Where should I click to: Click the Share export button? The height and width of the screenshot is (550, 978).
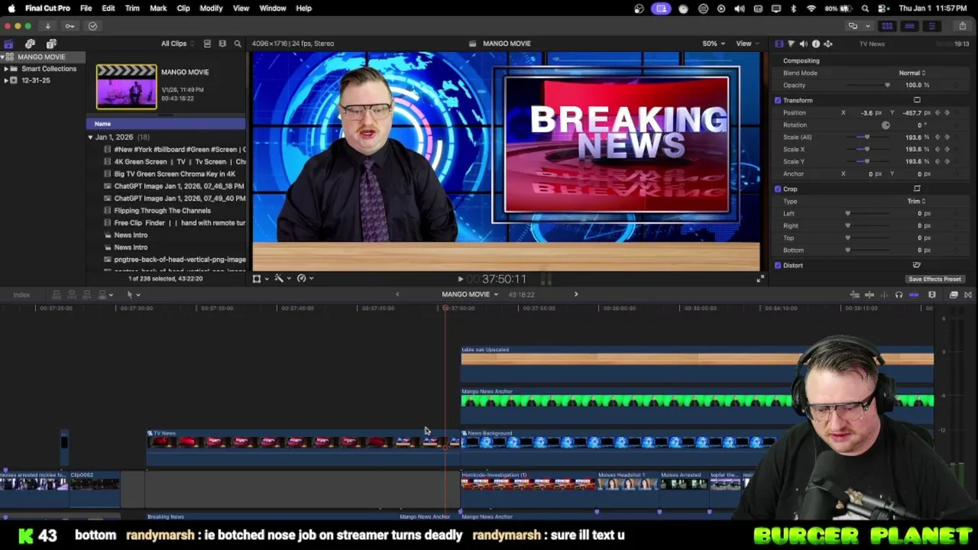962,26
